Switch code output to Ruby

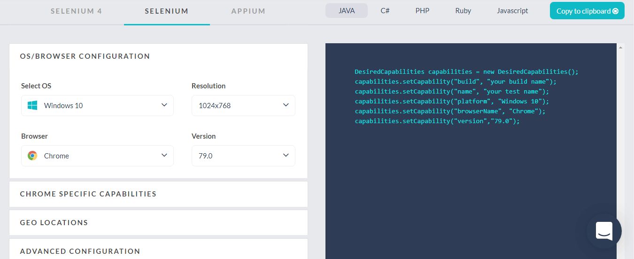coord(463,11)
